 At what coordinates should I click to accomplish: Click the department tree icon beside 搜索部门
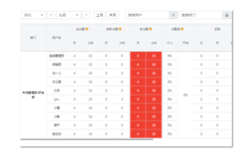point(227,15)
